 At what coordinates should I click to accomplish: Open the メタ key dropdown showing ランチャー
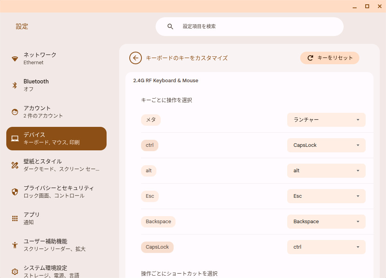[326, 120]
